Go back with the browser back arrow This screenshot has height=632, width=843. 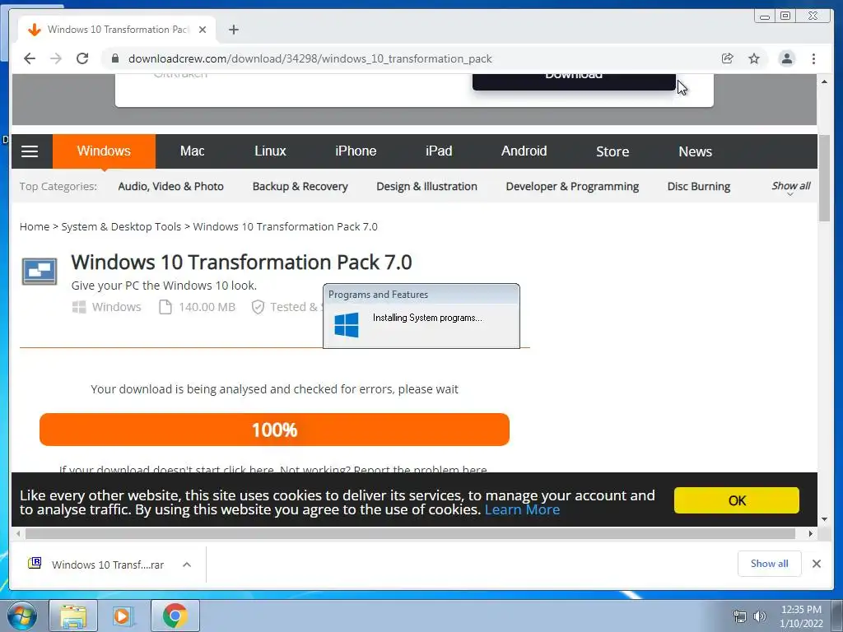click(30, 58)
